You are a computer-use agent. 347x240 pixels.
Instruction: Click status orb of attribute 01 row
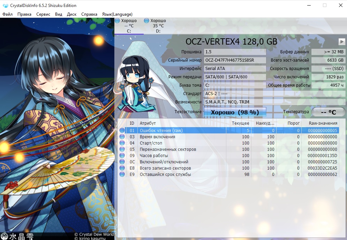pyautogui.click(x=122, y=130)
